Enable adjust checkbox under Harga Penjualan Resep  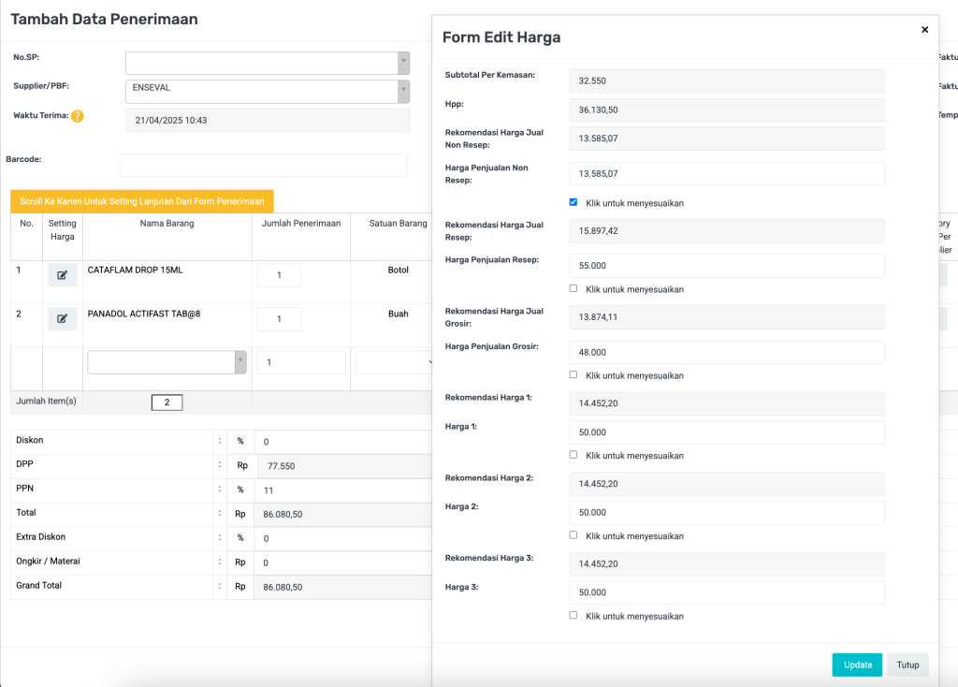pyautogui.click(x=573, y=288)
